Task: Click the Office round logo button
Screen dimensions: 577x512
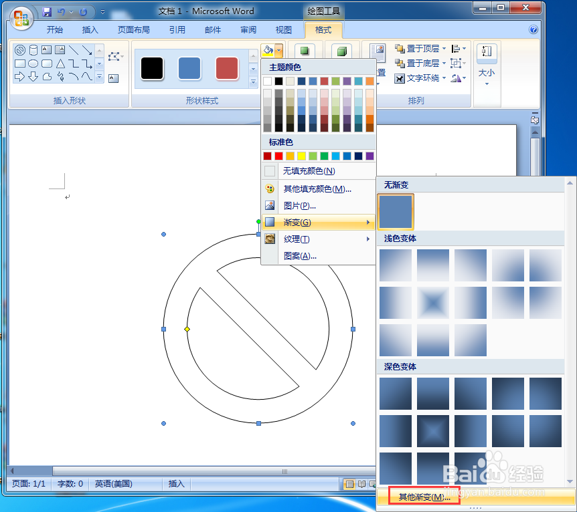Action: point(21,18)
